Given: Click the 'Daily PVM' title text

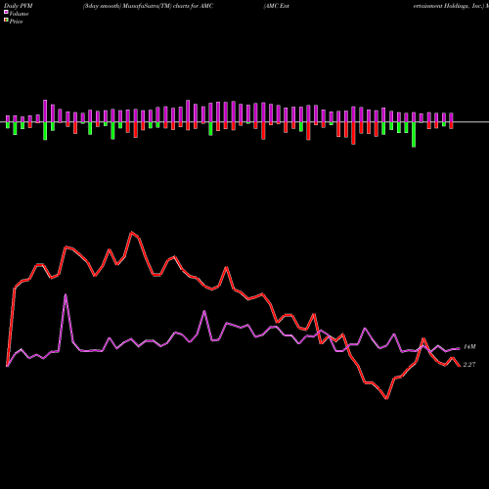Looking at the screenshot, I should 19,6.
